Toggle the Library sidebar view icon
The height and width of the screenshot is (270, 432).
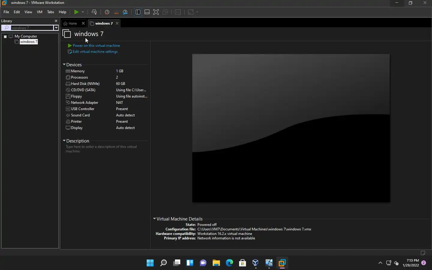point(138,12)
